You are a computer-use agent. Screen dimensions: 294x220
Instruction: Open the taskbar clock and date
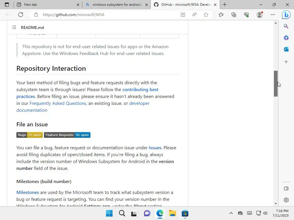pos(281,213)
